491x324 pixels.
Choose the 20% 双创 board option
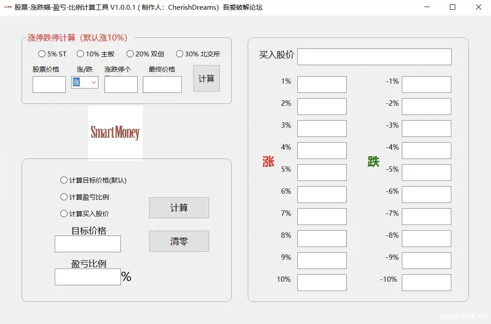click(130, 54)
